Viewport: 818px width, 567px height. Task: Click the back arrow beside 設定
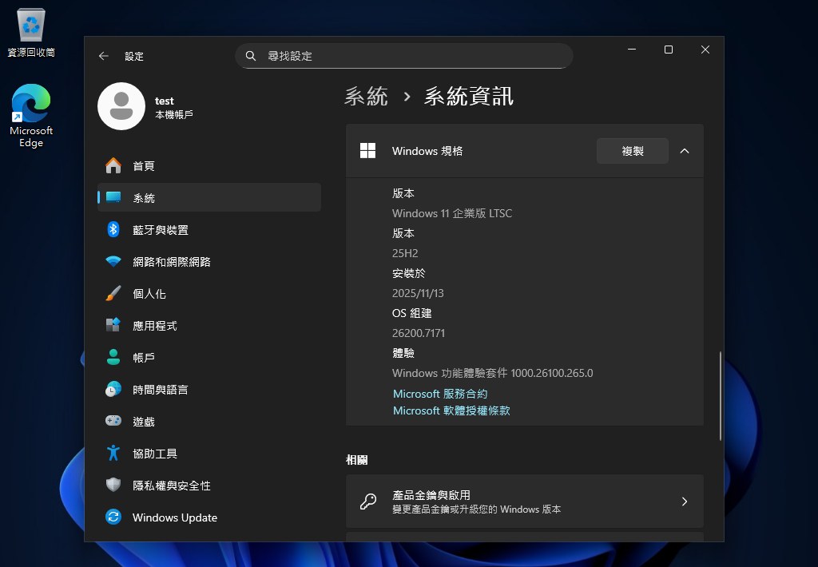(103, 56)
